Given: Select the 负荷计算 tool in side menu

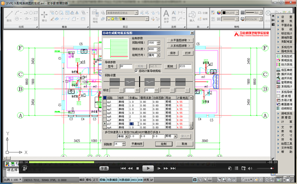Looking at the screenshot, I should pyautogui.click(x=285, y=100).
